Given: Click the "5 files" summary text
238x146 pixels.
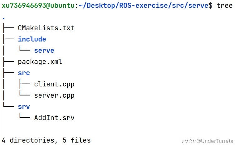Looking at the screenshot, I should click(76, 140).
